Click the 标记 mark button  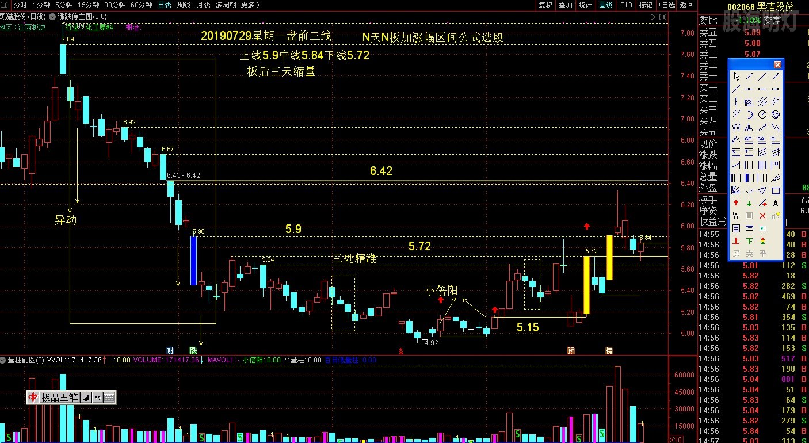click(x=646, y=5)
